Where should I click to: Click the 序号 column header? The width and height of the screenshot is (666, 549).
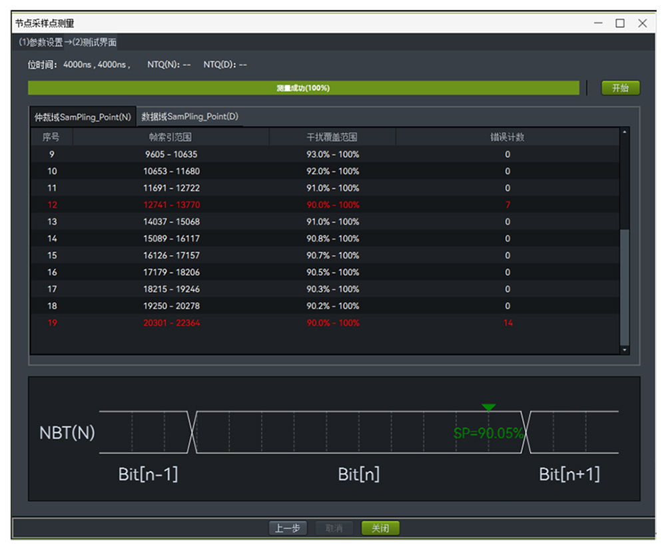pos(51,137)
